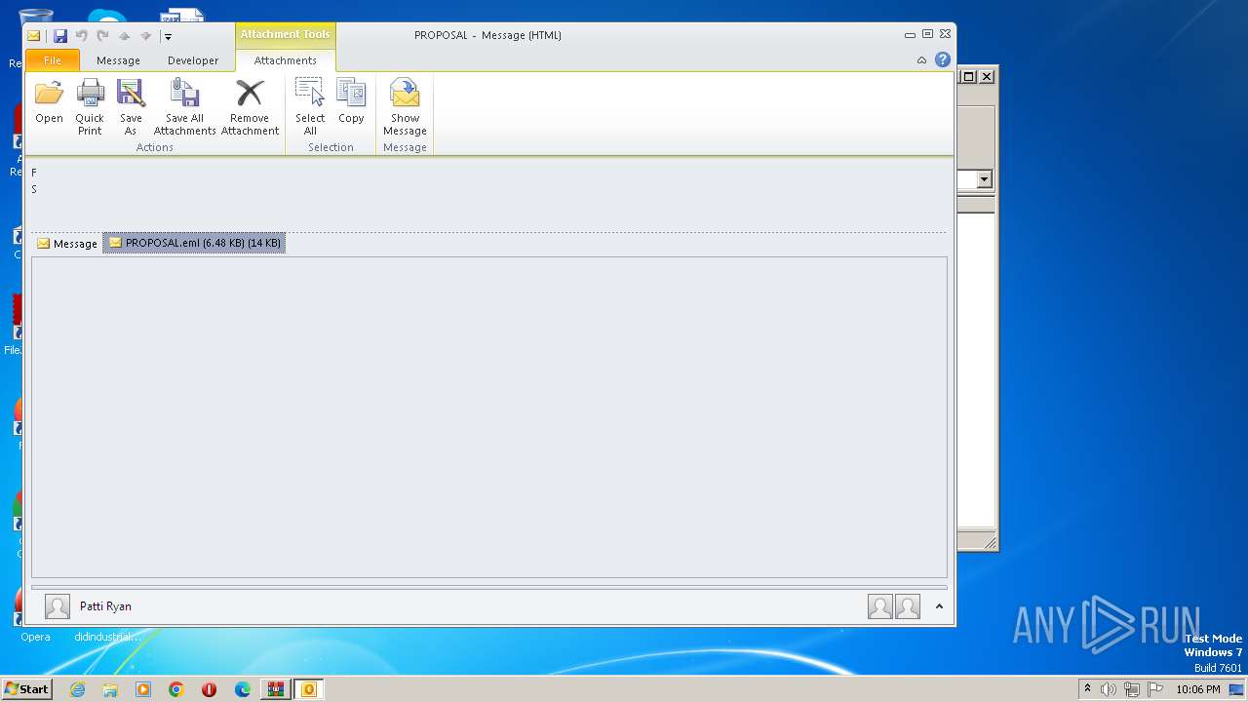The image size is (1248, 702).
Task: Launch Internet Explorer from the taskbar
Action: [x=77, y=689]
